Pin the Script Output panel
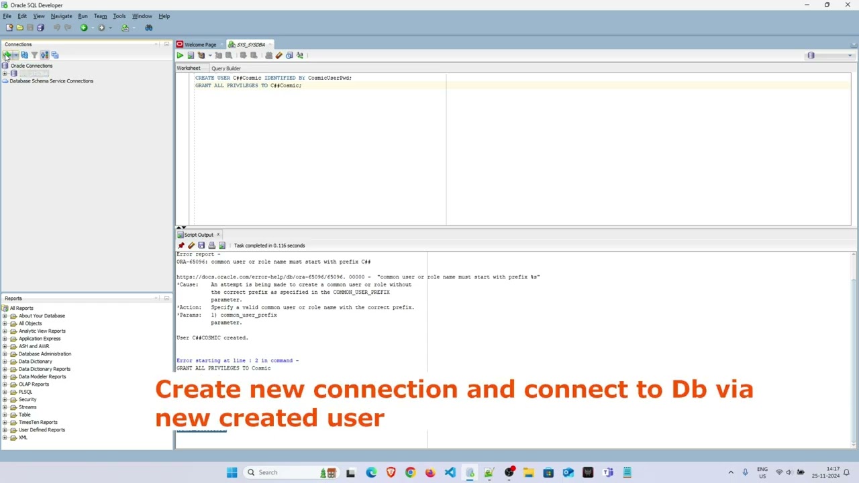 (x=181, y=246)
